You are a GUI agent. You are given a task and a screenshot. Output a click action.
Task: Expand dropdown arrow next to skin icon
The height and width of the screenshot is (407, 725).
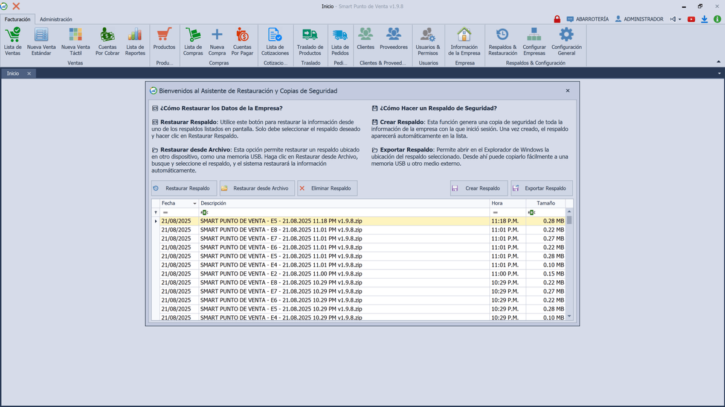[x=680, y=19]
